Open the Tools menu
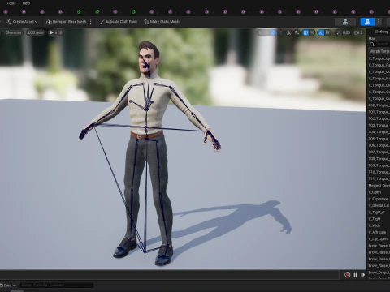The width and height of the screenshot is (390, 292). coord(11,3)
